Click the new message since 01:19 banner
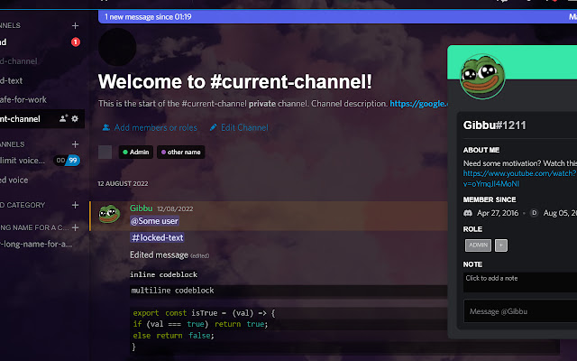 [337, 16]
